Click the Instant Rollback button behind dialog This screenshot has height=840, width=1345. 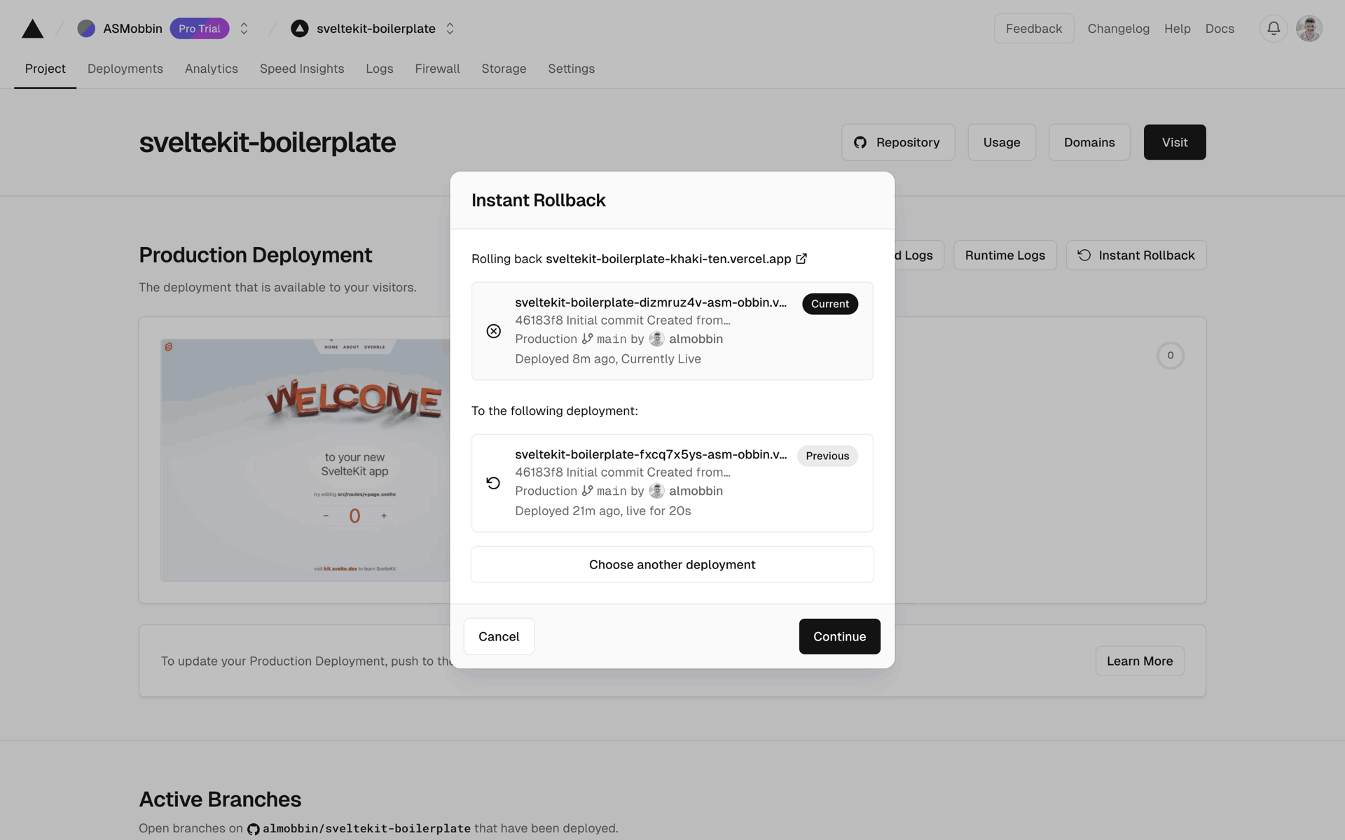[1136, 255]
